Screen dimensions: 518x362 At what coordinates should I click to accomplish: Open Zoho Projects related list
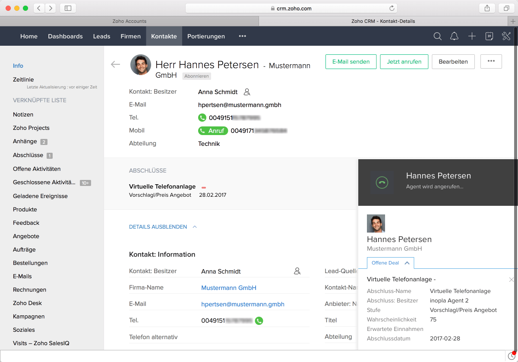(31, 128)
